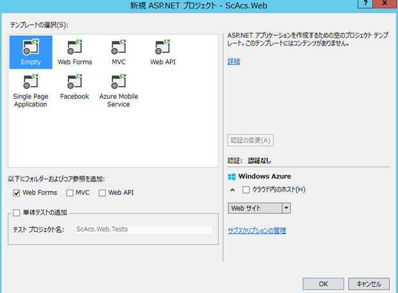Viewport: 398px width, 293px height.
Task: Pick the MVC project template icon
Action: tap(119, 52)
